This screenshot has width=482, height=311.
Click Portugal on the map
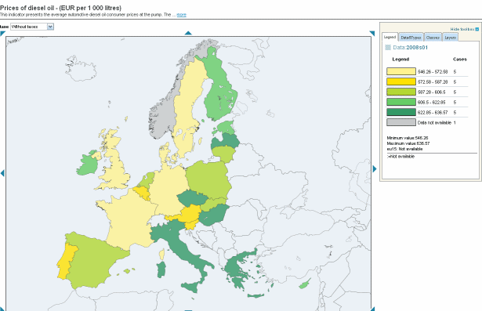65,261
